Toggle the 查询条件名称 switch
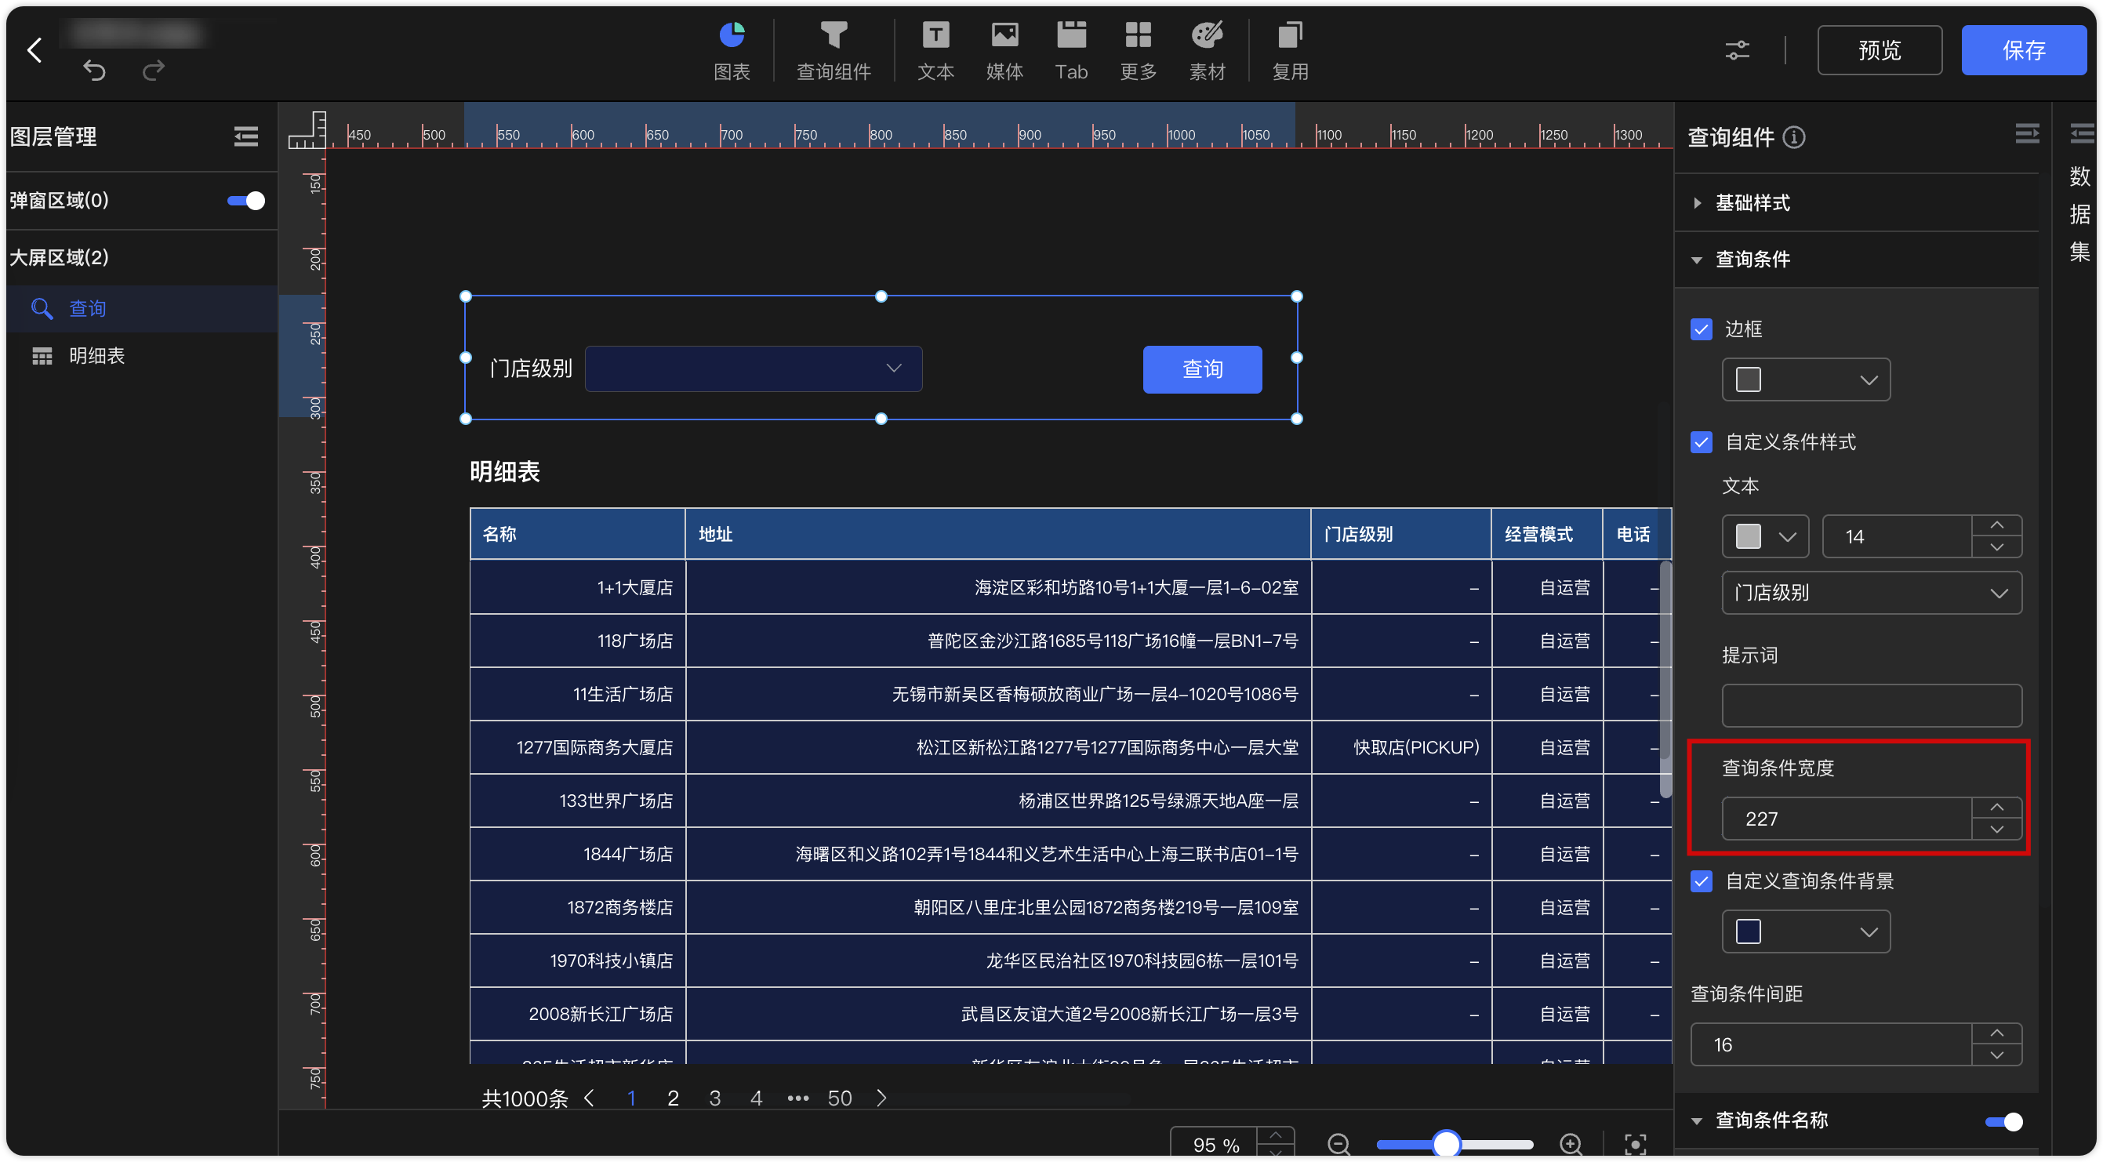Screen dimensions: 2103x1162 click(x=2003, y=1121)
